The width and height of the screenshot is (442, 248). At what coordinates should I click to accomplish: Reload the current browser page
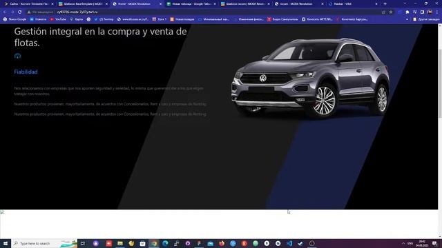pyautogui.click(x=20, y=12)
